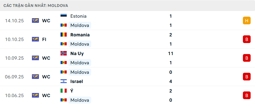
Task: Click the 11 score for Na Uy
Action: pyautogui.click(x=171, y=54)
